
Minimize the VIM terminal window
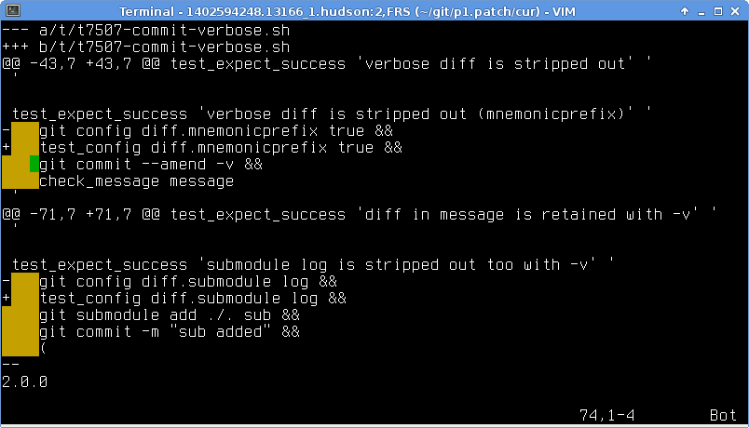pos(701,11)
